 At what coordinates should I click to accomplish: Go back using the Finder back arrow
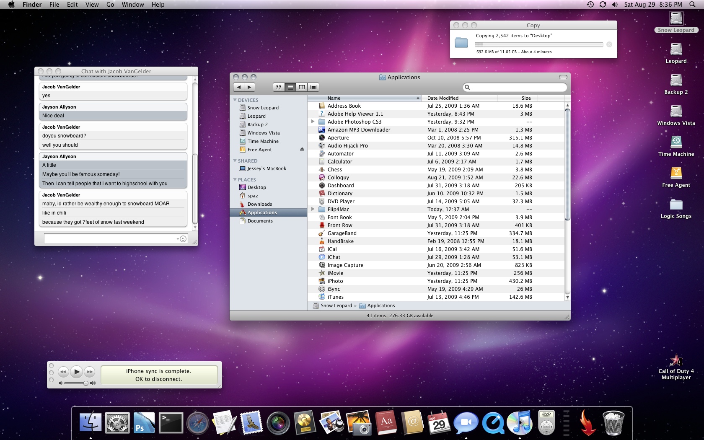[x=239, y=87]
